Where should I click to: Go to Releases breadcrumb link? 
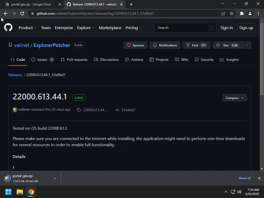coord(15,75)
